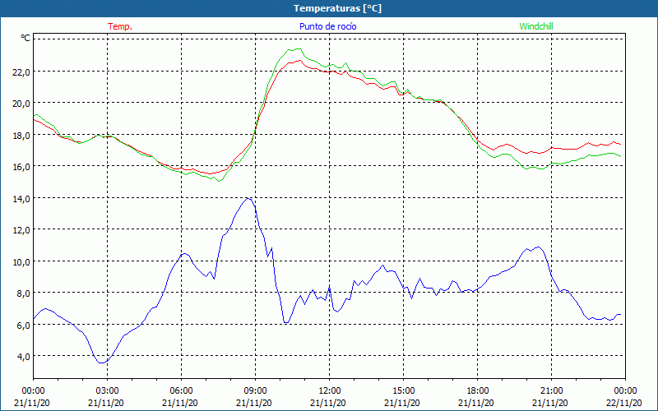This screenshot has height=411, width=658.
Task: Click the dew point peak near 14 °C
Action: point(248,198)
